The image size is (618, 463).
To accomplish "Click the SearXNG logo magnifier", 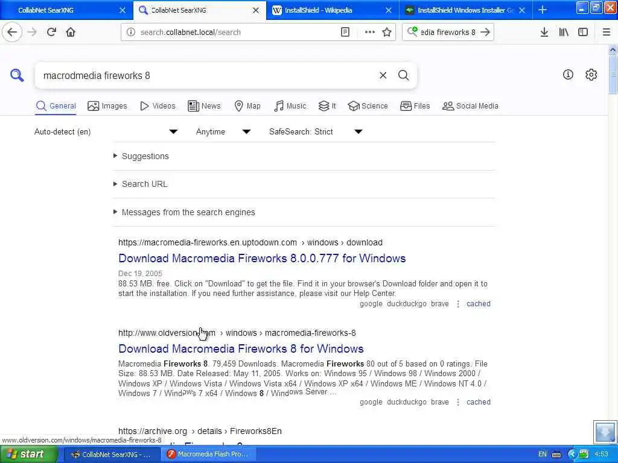I will pos(17,75).
